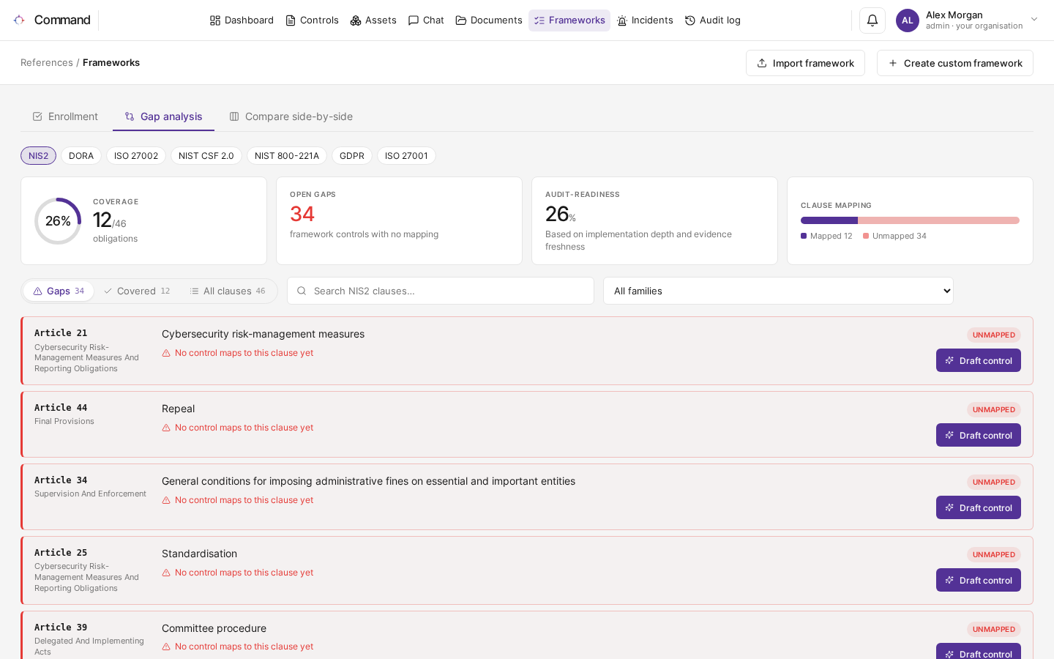Draft control for Article 44 Repeal
Viewport: 1054px width, 659px height.
point(979,435)
